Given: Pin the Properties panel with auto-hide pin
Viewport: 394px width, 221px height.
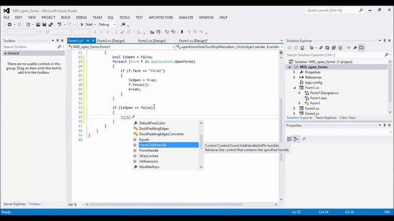Looking at the screenshot, I should pos(384,125).
